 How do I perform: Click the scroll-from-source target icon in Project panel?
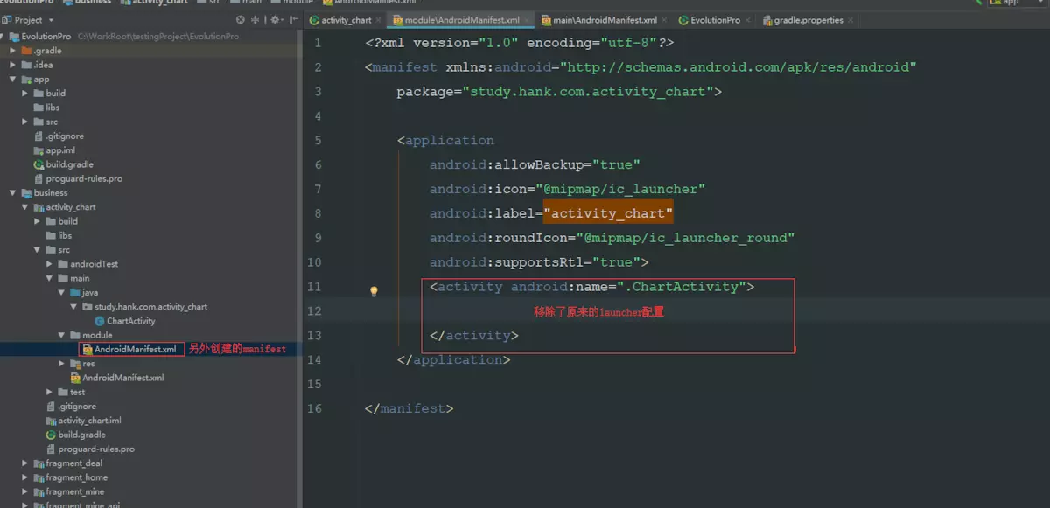(x=241, y=19)
